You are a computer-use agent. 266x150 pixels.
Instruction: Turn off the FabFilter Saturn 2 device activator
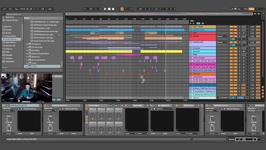(x=45, y=105)
